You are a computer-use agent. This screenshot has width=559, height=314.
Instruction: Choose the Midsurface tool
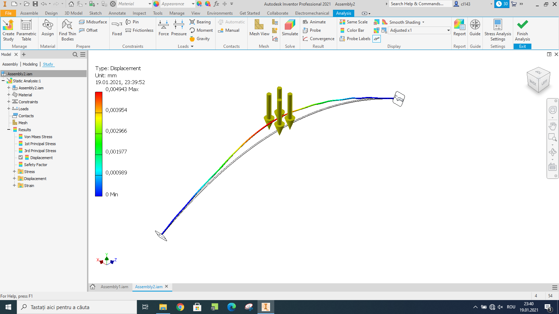93,22
